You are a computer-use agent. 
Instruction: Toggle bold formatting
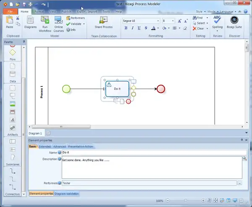click(x=126, y=28)
